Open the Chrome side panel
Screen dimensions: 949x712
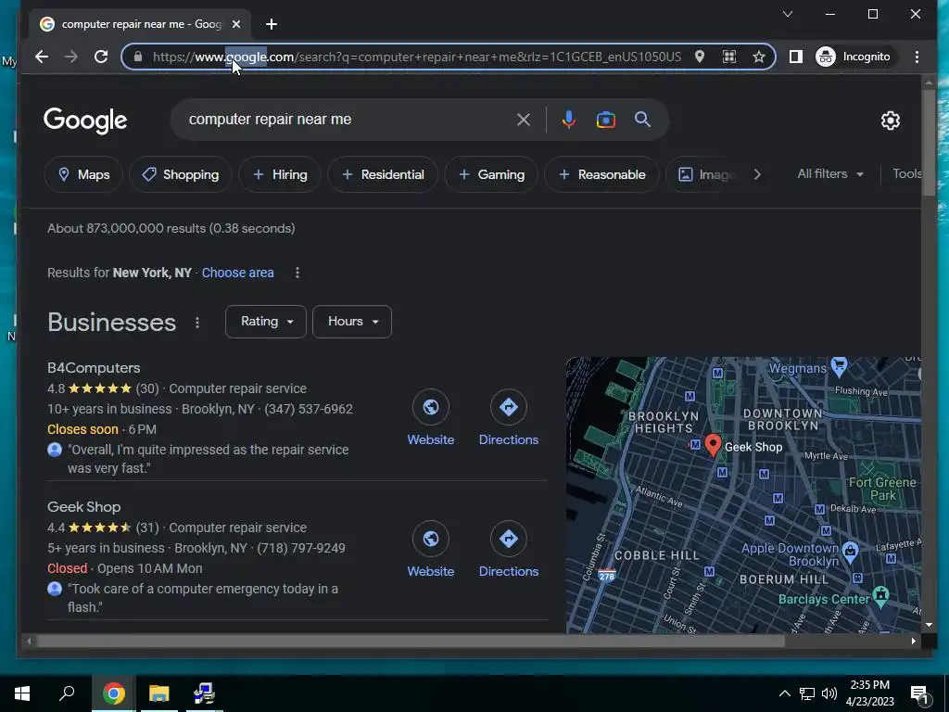pyautogui.click(x=796, y=57)
